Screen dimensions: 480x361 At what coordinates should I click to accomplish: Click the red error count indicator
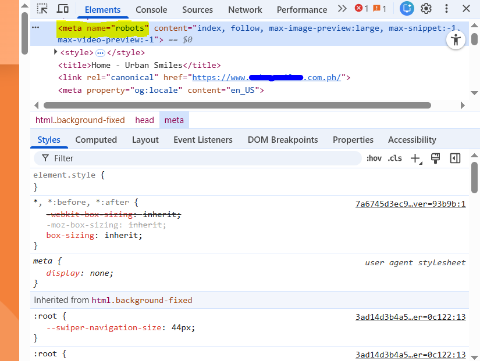pos(361,9)
